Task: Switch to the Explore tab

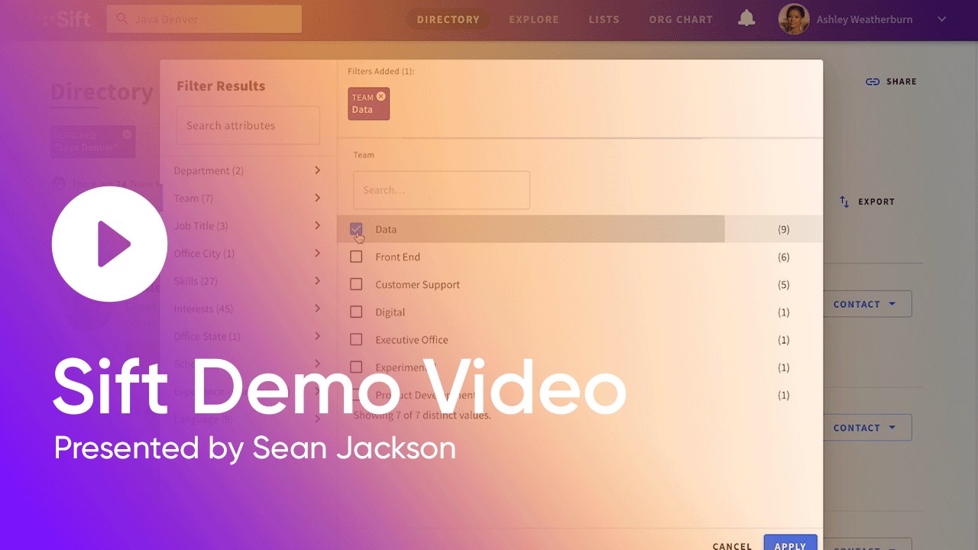Action: (534, 19)
